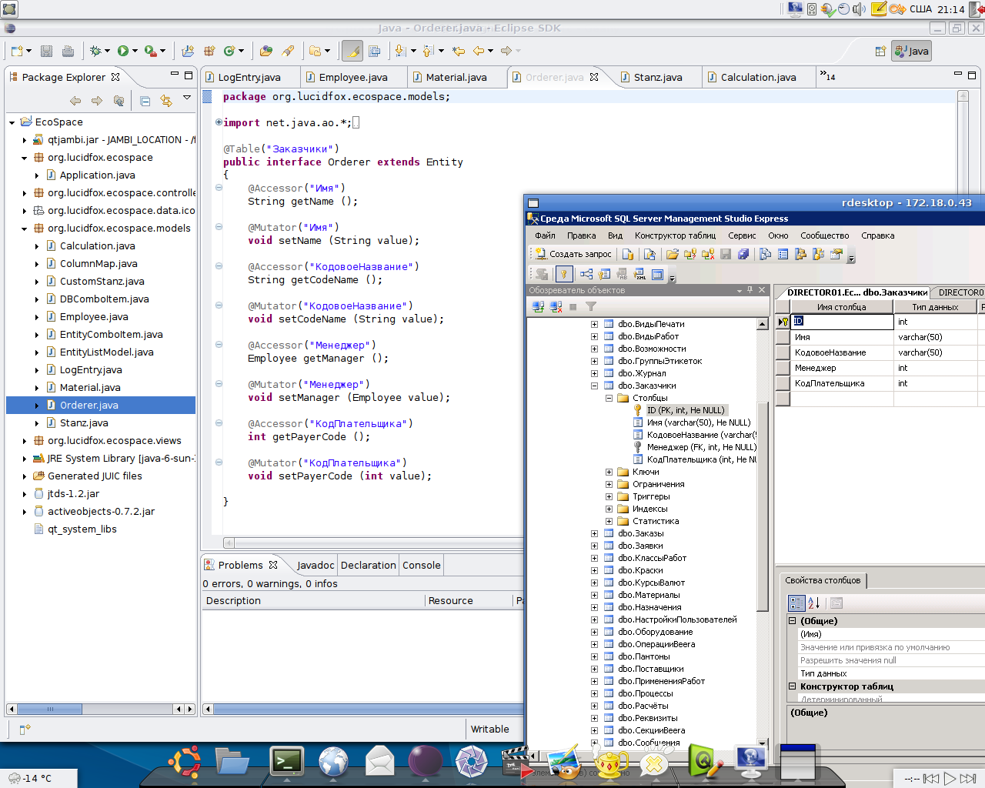
Task: Open the Console view tab
Action: (x=422, y=565)
